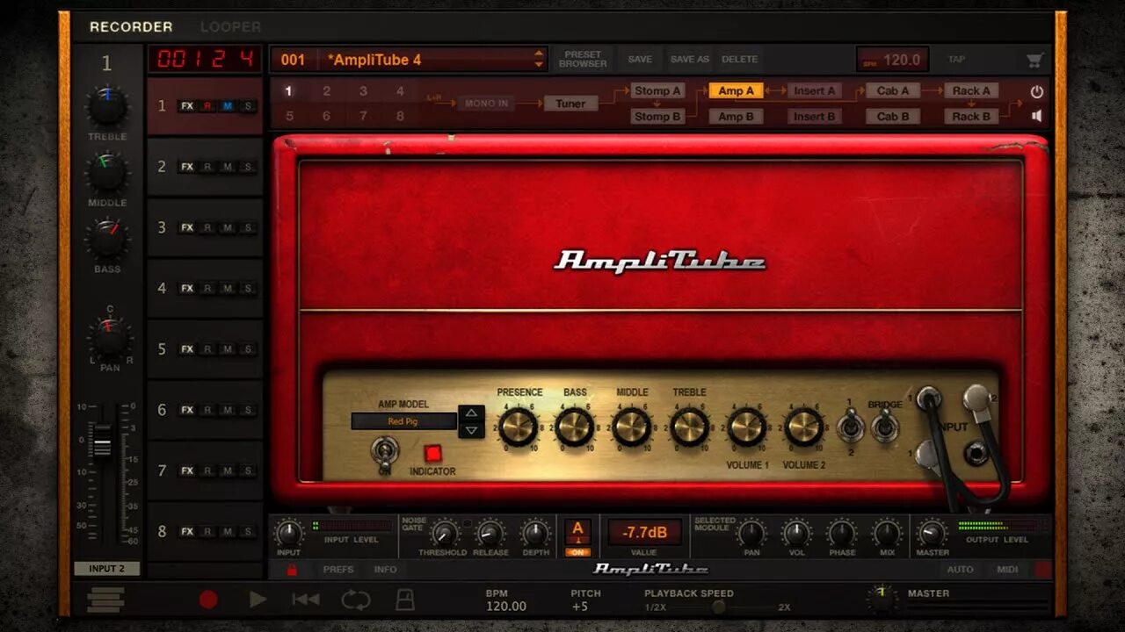Click the INPUT 2 selector label
This screenshot has width=1125, height=632.
pos(106,569)
